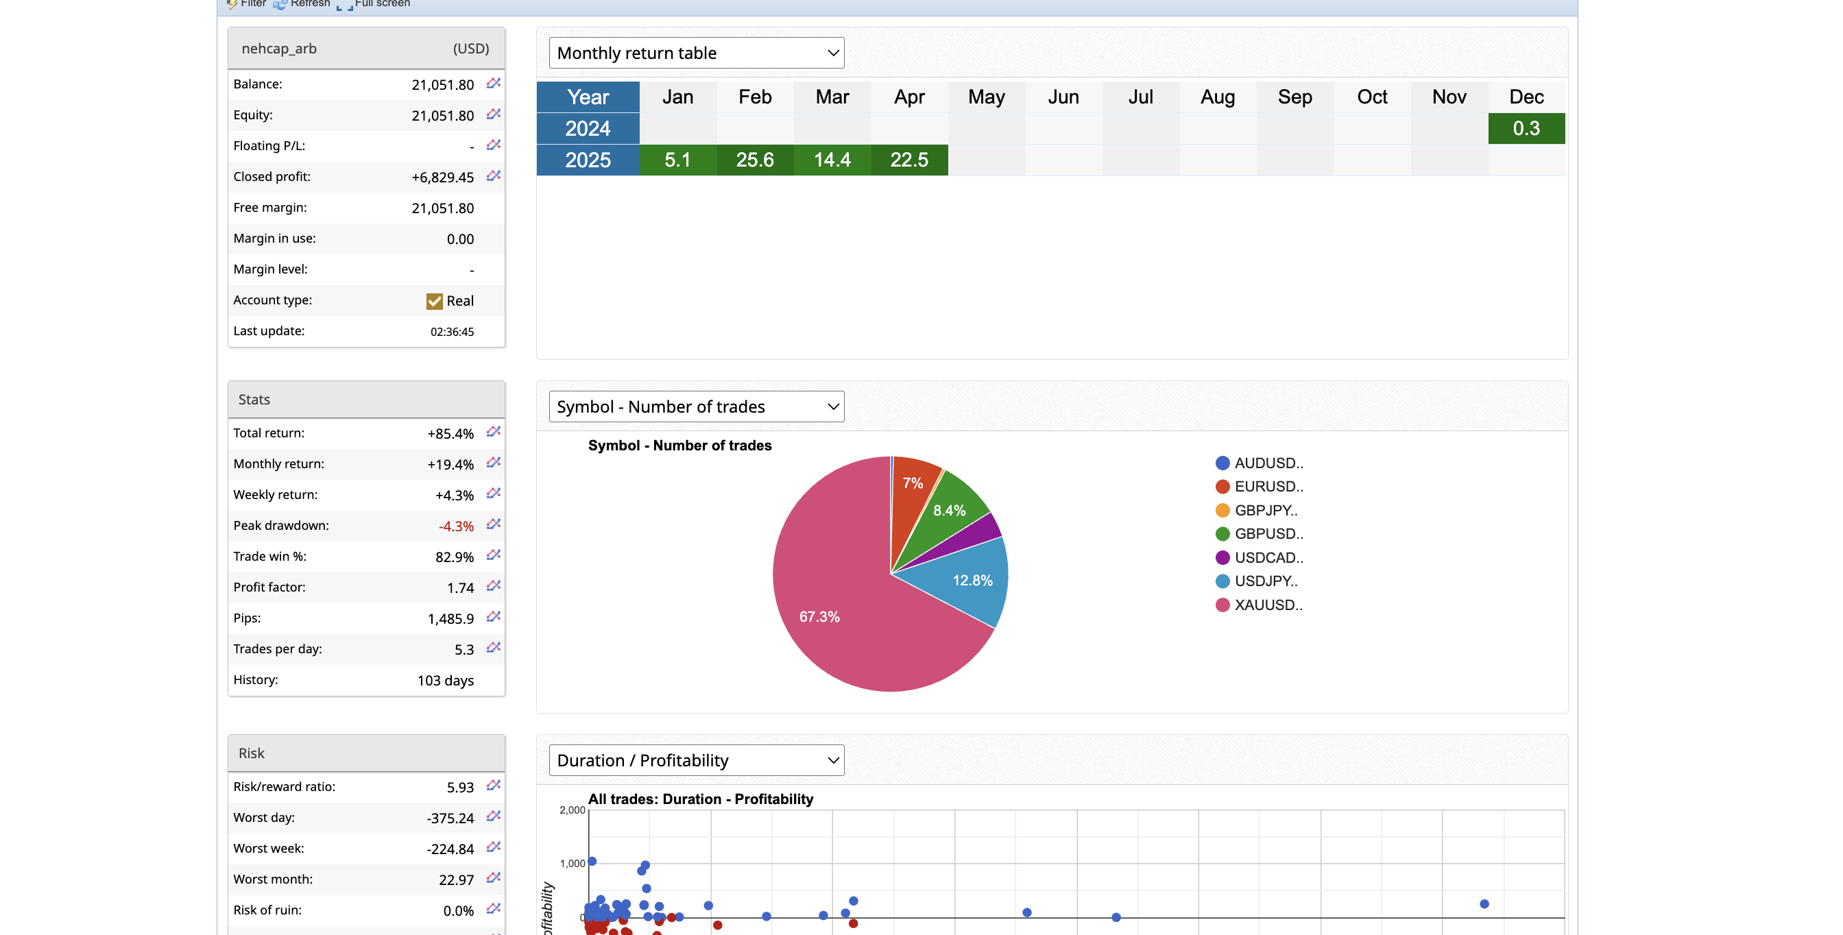
Task: Expand Symbol - Number of trades dropdown
Action: tap(696, 406)
